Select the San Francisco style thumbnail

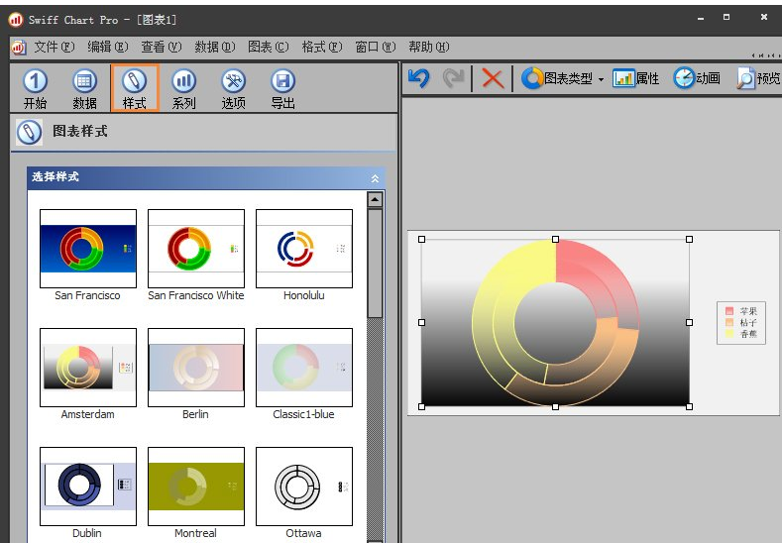pyautogui.click(x=87, y=249)
